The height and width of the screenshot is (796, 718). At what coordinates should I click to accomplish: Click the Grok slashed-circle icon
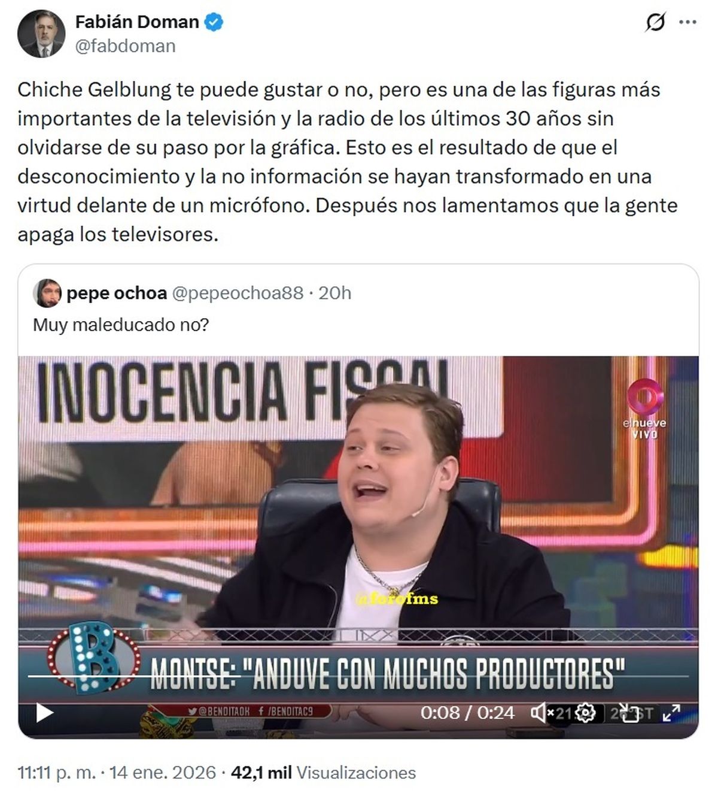(x=655, y=23)
